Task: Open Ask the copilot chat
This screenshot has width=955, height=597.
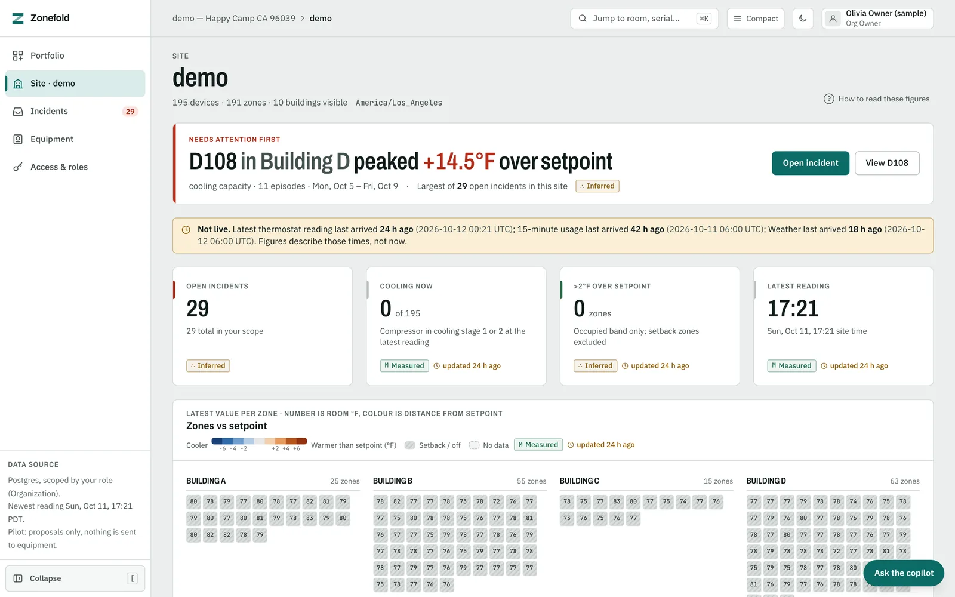Action: tap(904, 573)
